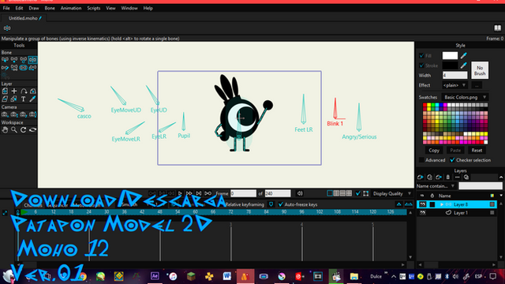
Task: Disable Checker selection checkbox
Action: [x=452, y=160]
